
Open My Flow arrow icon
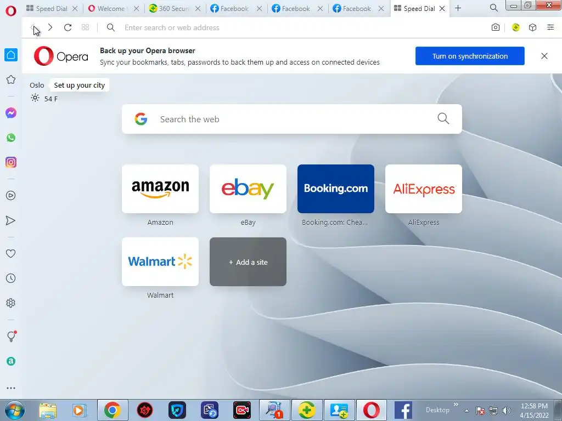click(11, 220)
